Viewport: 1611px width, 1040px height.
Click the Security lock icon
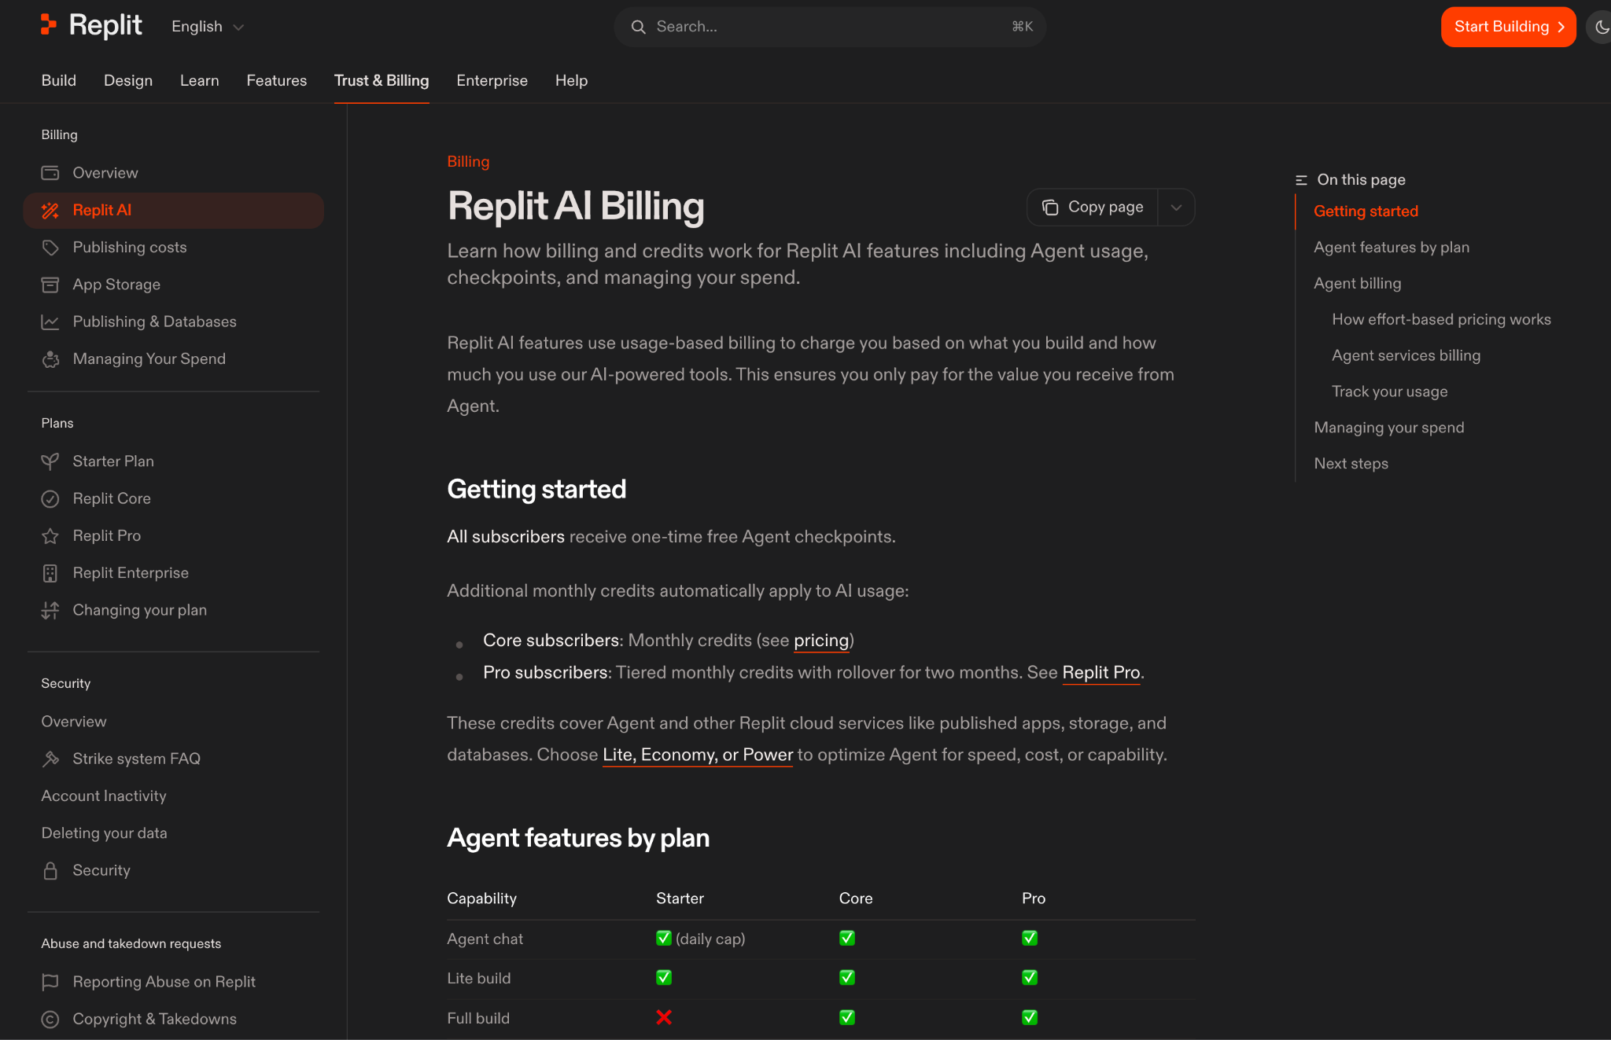click(x=50, y=870)
